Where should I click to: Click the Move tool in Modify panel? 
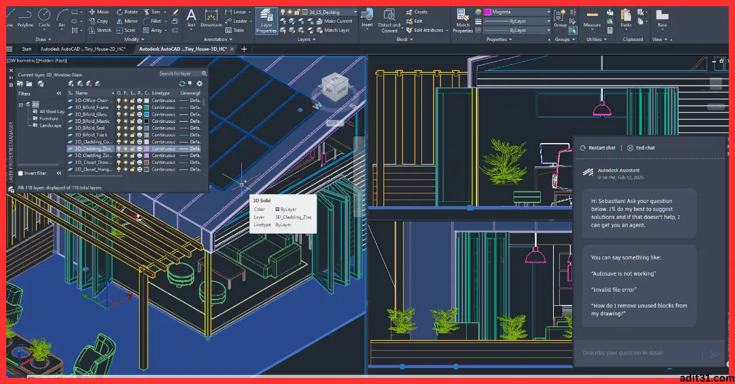99,12
